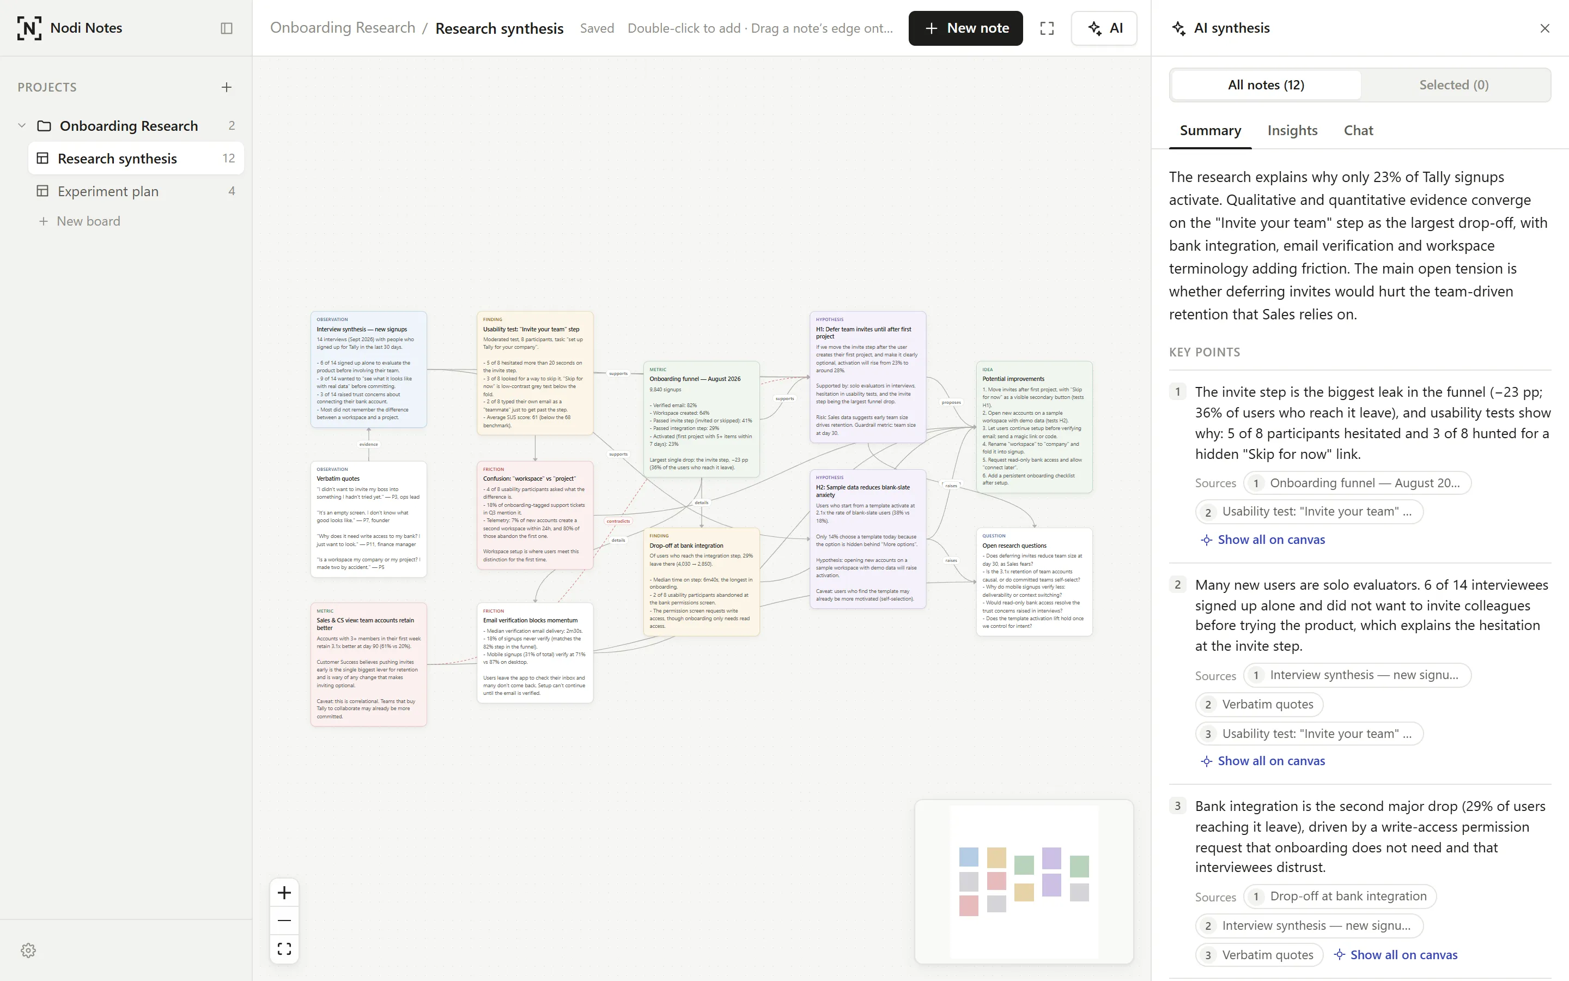Show all on canvas for key point 1

1262,540
